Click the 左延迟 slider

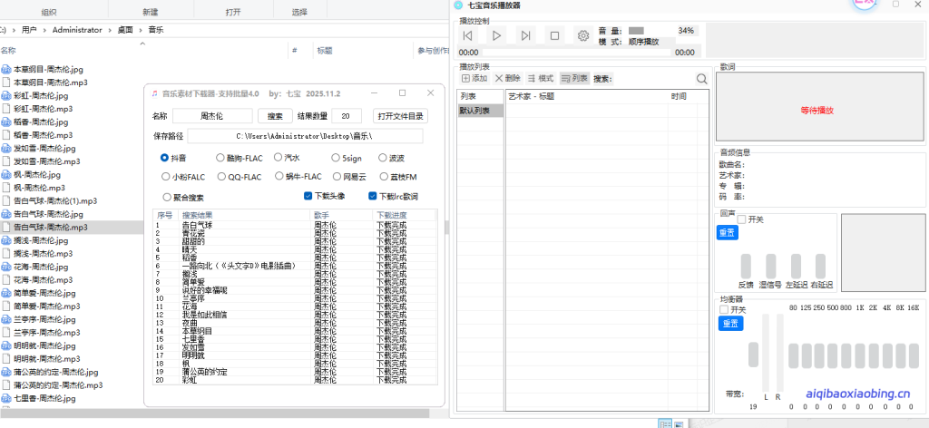pos(796,267)
